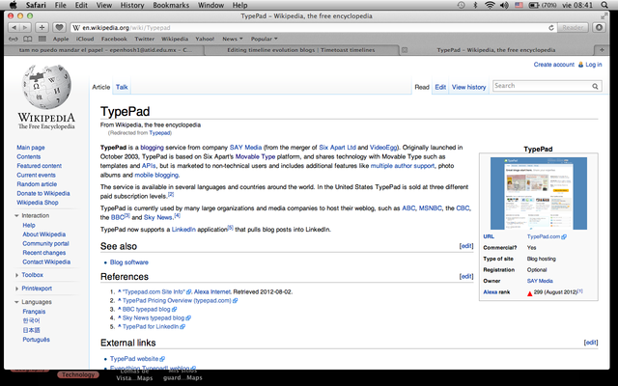Viewport: 618px width, 386px height.
Task: Click the downloads button right of Reader
Action: click(x=599, y=28)
